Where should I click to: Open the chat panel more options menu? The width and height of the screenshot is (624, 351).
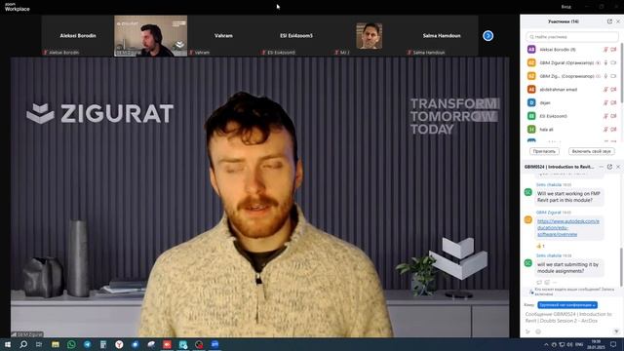(602, 167)
